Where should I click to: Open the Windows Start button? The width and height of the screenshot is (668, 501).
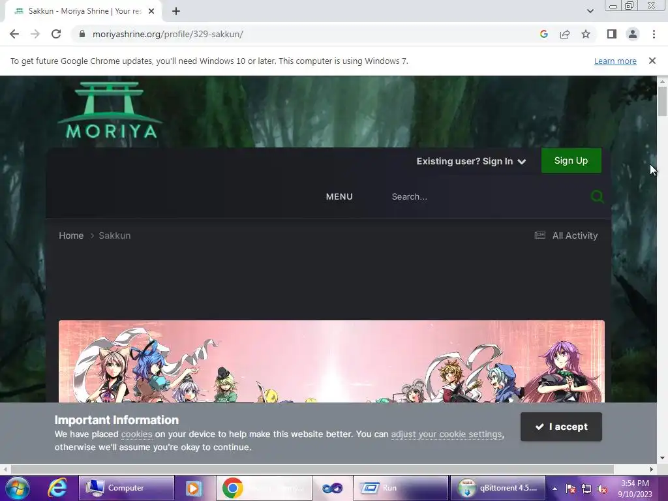[x=17, y=488]
